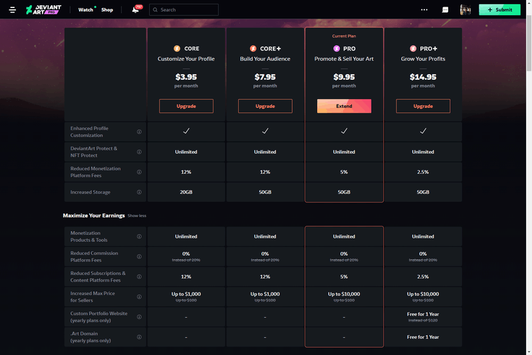The width and height of the screenshot is (532, 355).
Task: Show info for DeviantArt Protect & NFT Protect
Action: coord(139,152)
